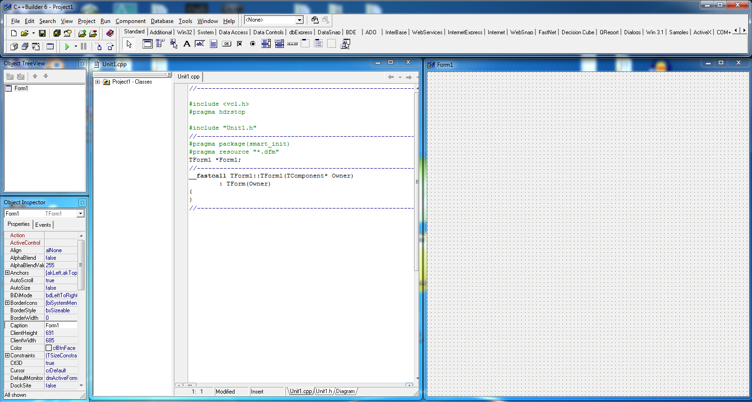Switch to the Dialogs palette tab
752x402 pixels.
click(632, 32)
